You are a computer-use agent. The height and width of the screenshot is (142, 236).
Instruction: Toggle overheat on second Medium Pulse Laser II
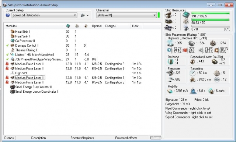(x=7, y=68)
